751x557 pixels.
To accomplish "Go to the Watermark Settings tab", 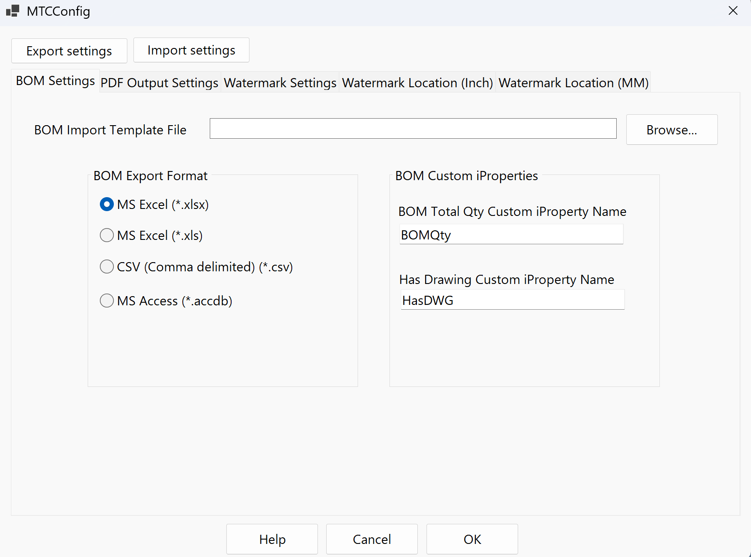I will pyautogui.click(x=280, y=82).
